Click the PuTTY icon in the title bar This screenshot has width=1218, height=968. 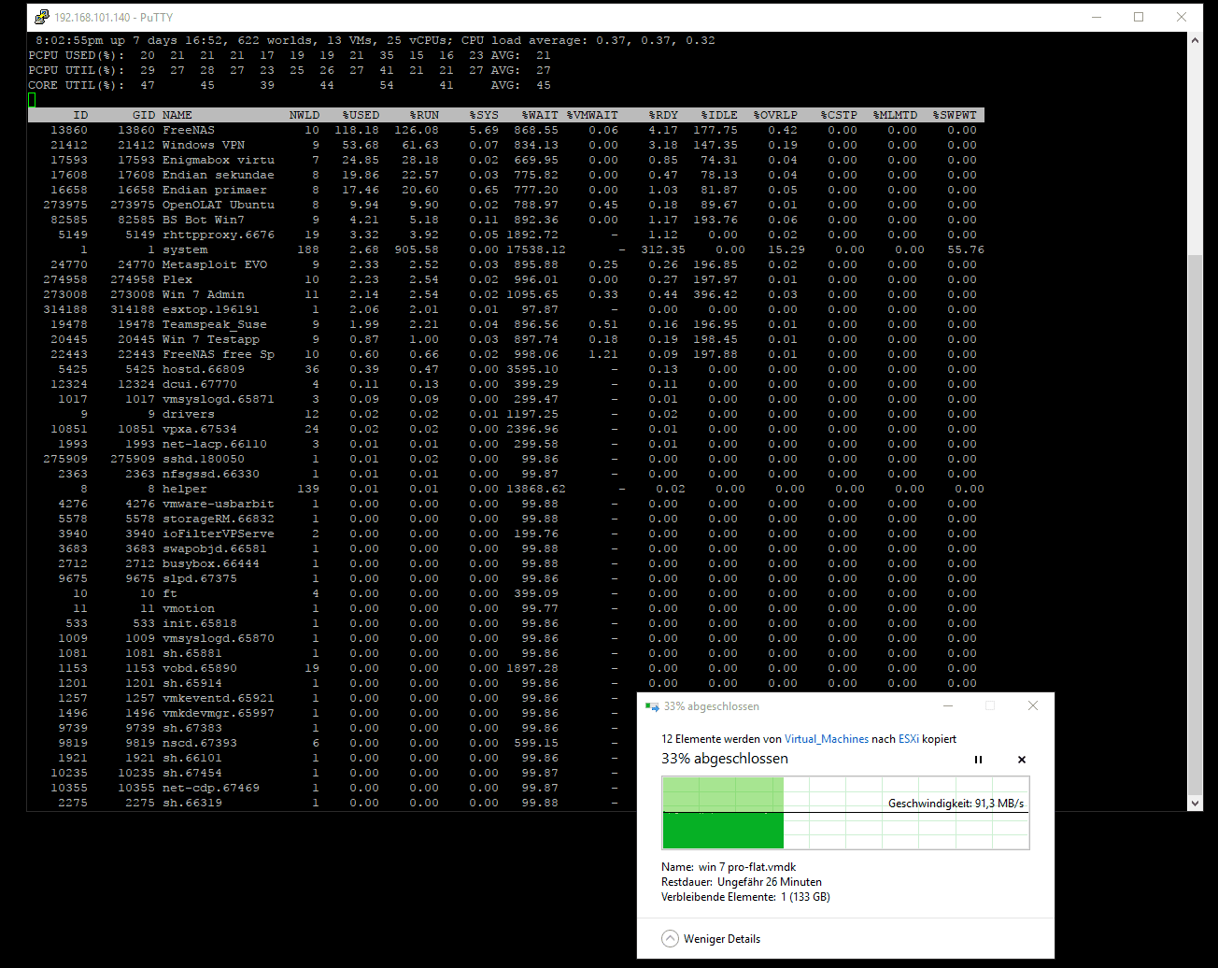pyautogui.click(x=41, y=17)
